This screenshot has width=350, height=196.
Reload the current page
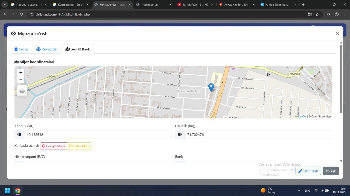(22, 14)
